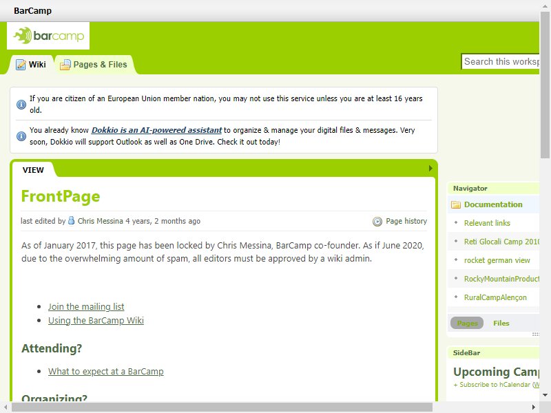Expand the view panel arrow toggle
The image size is (551, 413).
430,169
